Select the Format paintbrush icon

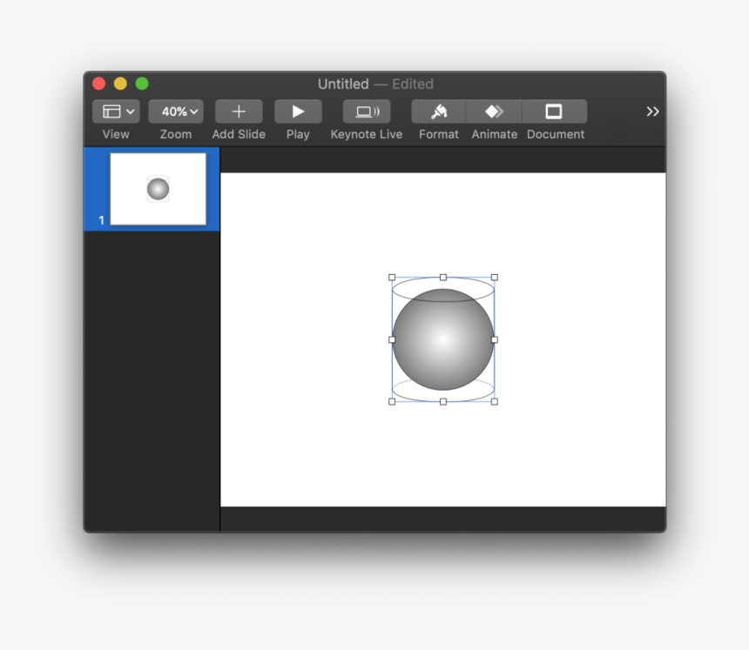[438, 111]
